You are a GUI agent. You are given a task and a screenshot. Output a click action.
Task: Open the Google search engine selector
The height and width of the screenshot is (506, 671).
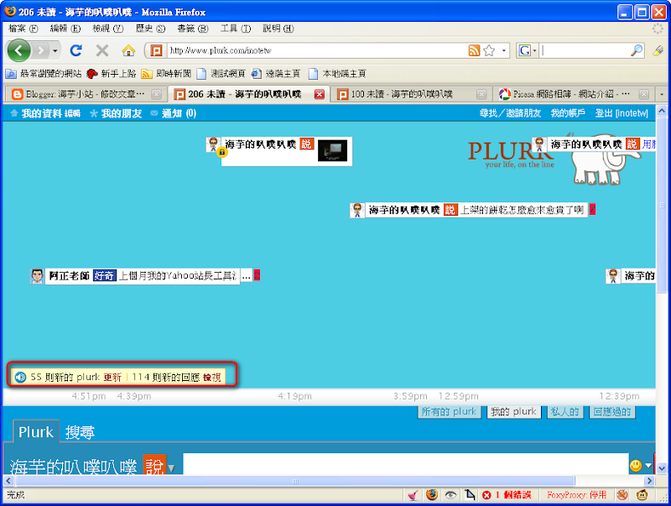tap(527, 50)
